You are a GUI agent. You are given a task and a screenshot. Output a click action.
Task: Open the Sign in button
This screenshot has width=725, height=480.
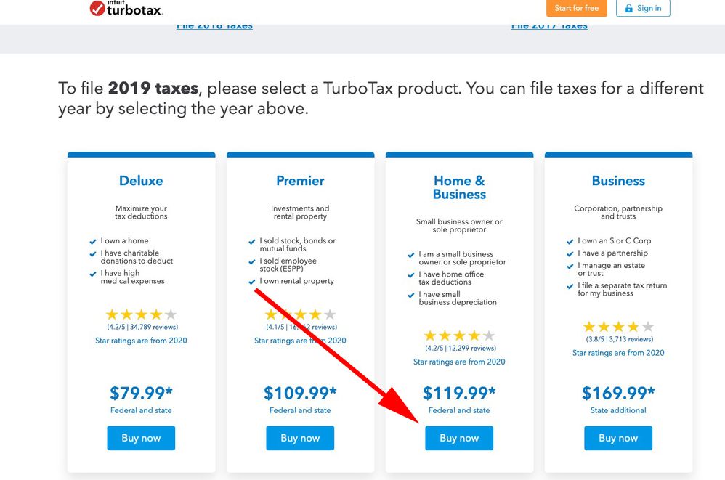[643, 9]
